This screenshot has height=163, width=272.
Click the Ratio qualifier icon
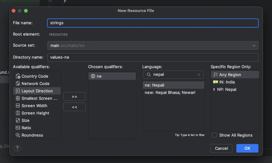click(x=18, y=128)
